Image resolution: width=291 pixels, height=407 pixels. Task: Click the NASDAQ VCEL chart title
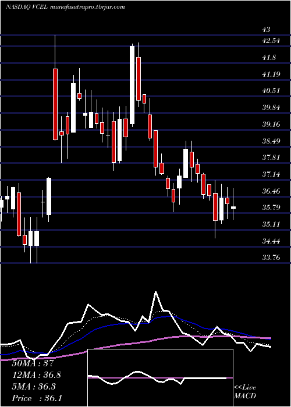coord(65,7)
